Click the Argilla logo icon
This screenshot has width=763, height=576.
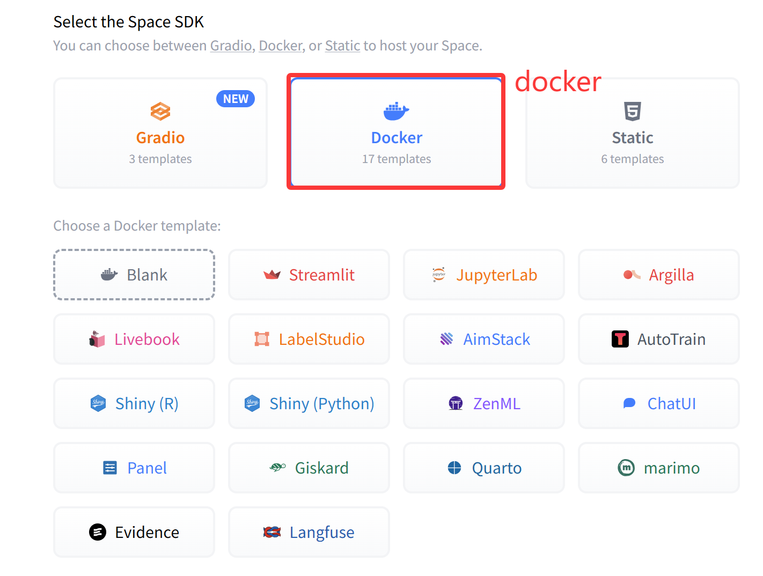tap(632, 275)
